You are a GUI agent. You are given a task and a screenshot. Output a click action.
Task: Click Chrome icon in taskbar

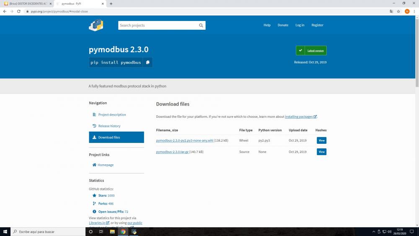click(123, 232)
